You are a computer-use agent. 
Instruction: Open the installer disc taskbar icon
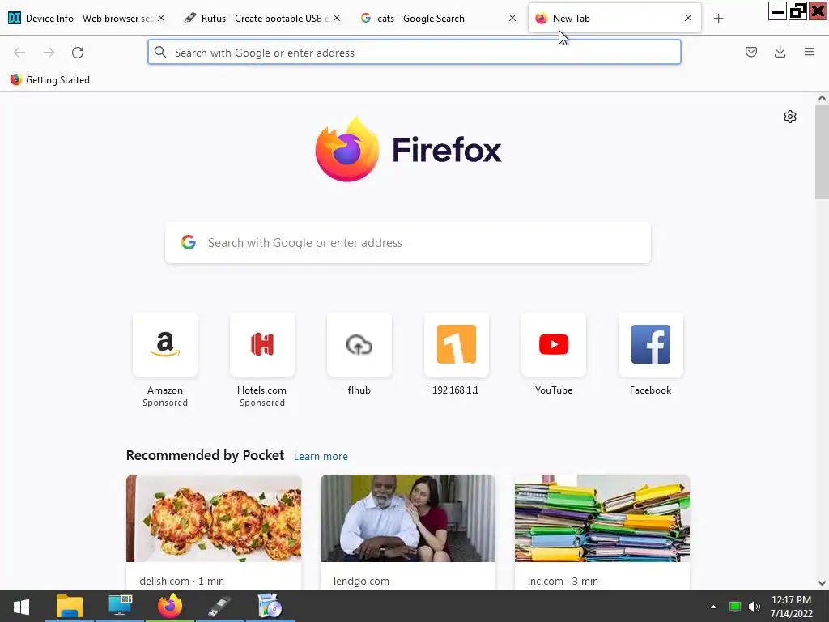coord(270,606)
